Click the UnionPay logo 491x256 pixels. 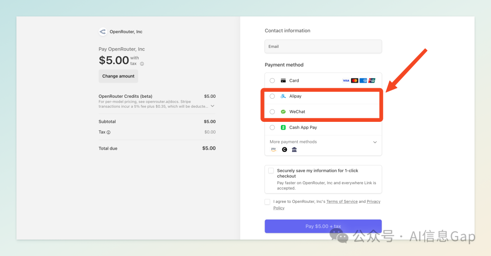click(x=372, y=80)
